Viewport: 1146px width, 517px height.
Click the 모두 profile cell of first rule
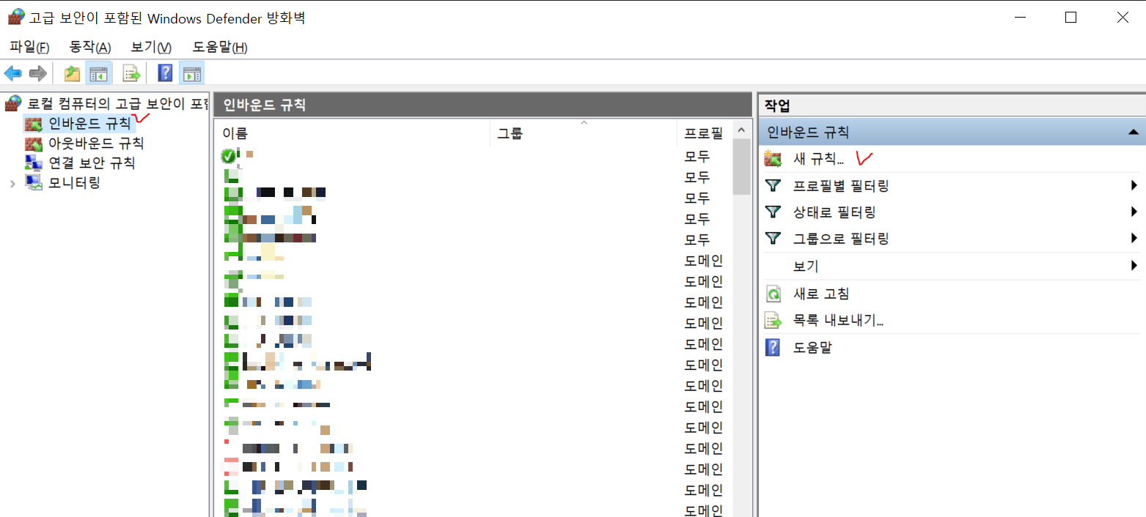coord(697,156)
